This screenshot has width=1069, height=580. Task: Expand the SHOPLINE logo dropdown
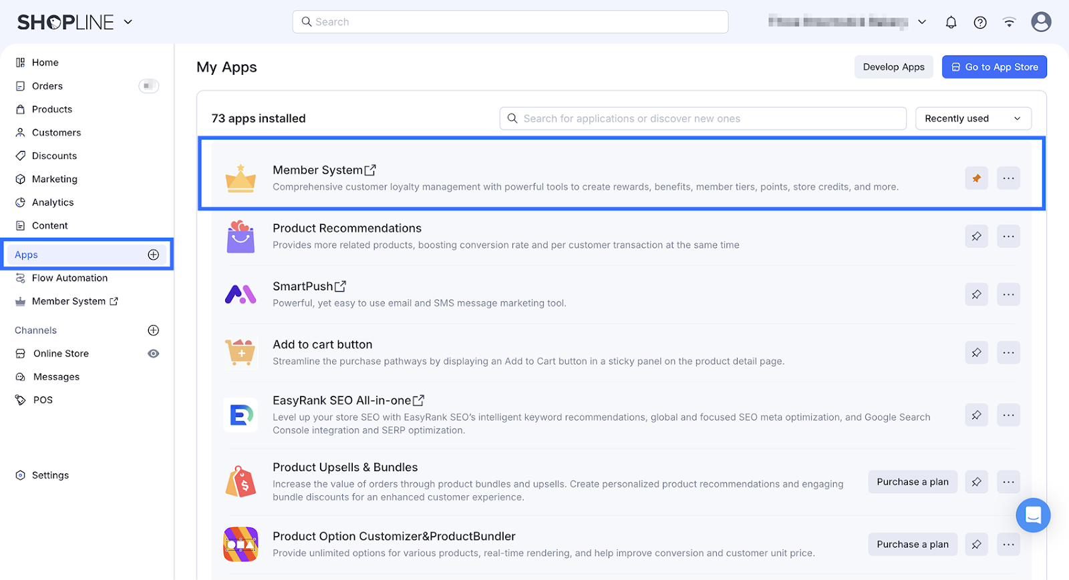pos(128,22)
